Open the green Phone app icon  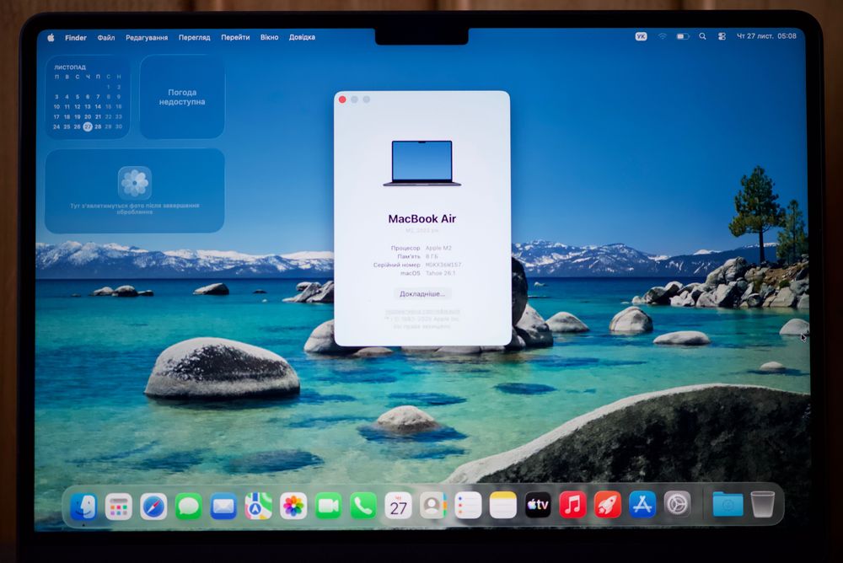[363, 506]
